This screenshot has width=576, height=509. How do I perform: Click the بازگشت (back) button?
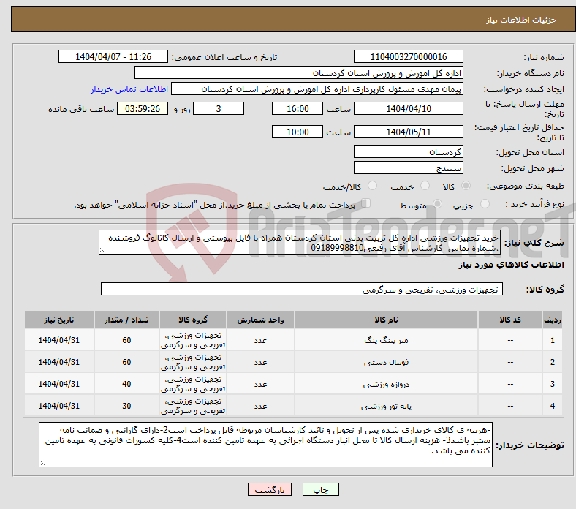pos(270,489)
